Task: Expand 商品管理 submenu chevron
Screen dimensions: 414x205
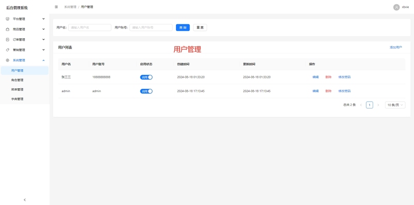Action: coord(43,29)
